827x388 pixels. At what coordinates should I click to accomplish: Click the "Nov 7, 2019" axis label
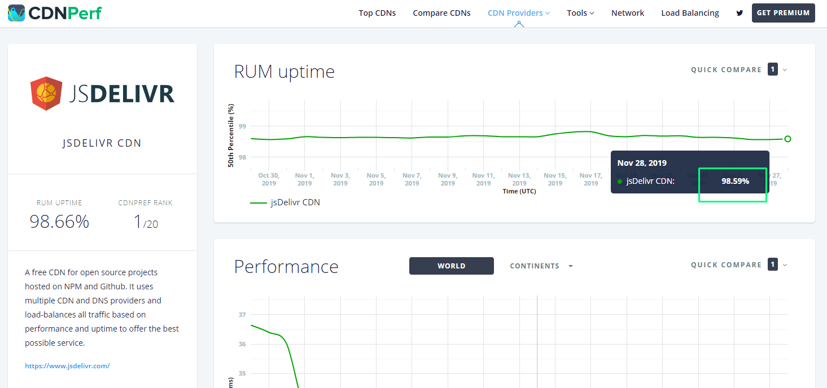coord(412,179)
